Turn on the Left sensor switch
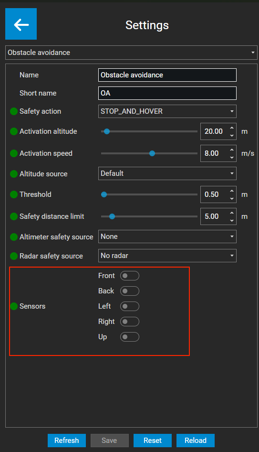The height and width of the screenshot is (452, 259). (x=130, y=306)
